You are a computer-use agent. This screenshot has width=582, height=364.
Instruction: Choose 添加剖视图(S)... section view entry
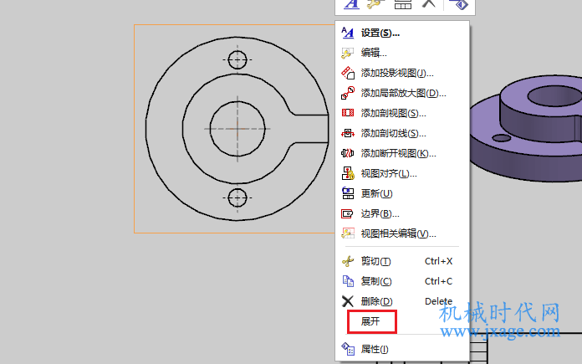(x=402, y=113)
